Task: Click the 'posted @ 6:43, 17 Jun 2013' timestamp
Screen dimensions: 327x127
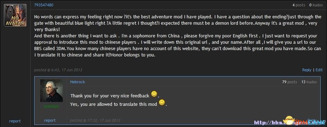Action: point(58,70)
